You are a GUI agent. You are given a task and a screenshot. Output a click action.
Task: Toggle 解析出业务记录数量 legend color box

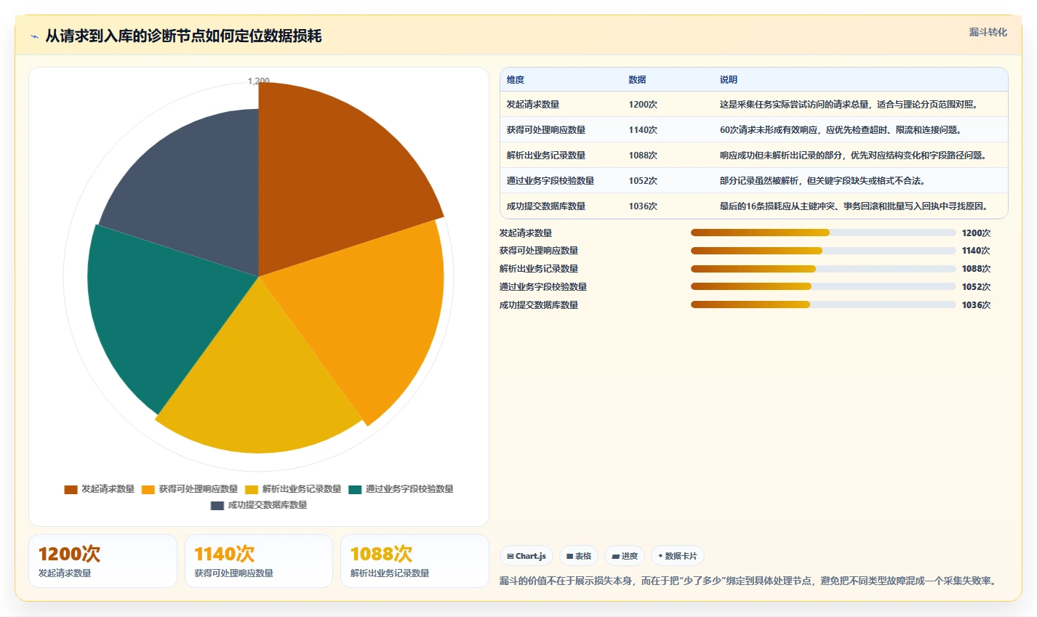click(x=252, y=490)
